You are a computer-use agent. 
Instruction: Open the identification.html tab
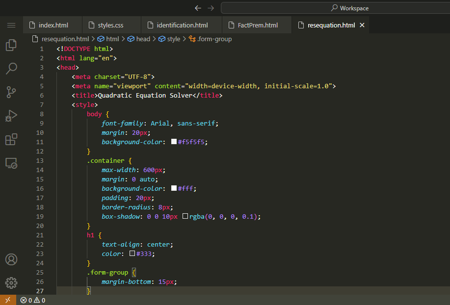[x=182, y=25]
